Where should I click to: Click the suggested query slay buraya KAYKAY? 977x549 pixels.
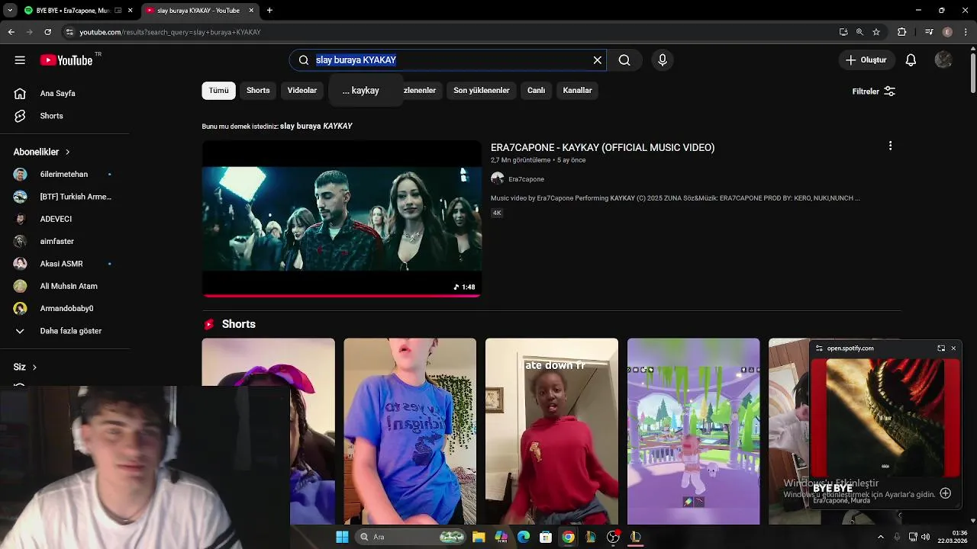pos(316,126)
